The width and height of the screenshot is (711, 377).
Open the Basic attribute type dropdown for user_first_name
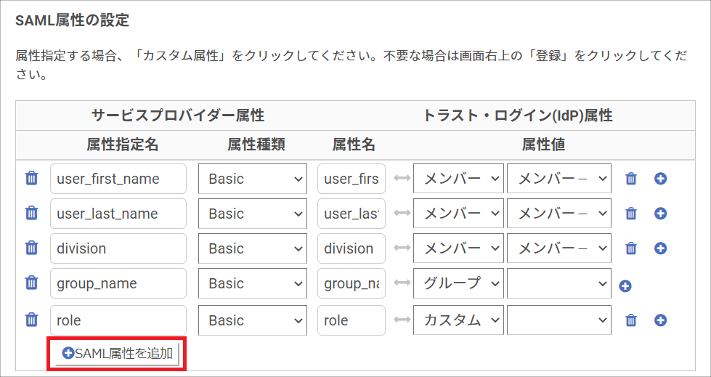pos(253,179)
